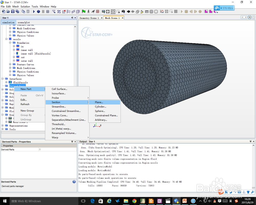Choose Cylinder... section option
The height and width of the screenshot is (205, 256).
click(x=104, y=107)
